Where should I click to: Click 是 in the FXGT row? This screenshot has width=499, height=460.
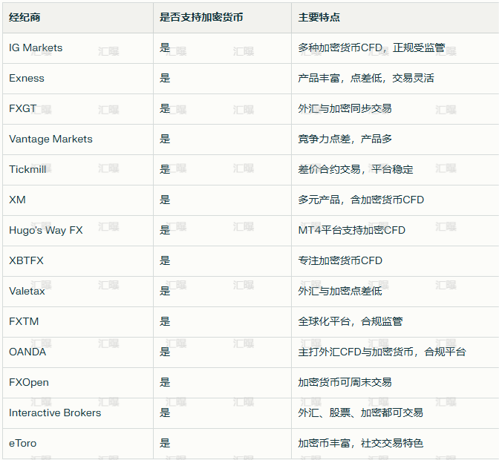click(x=165, y=108)
